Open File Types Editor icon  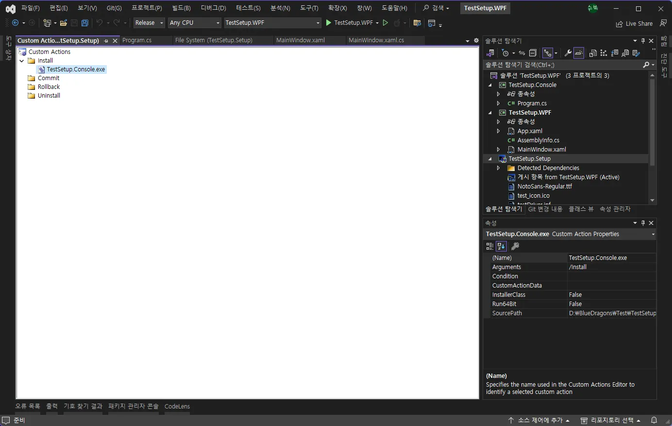615,53
